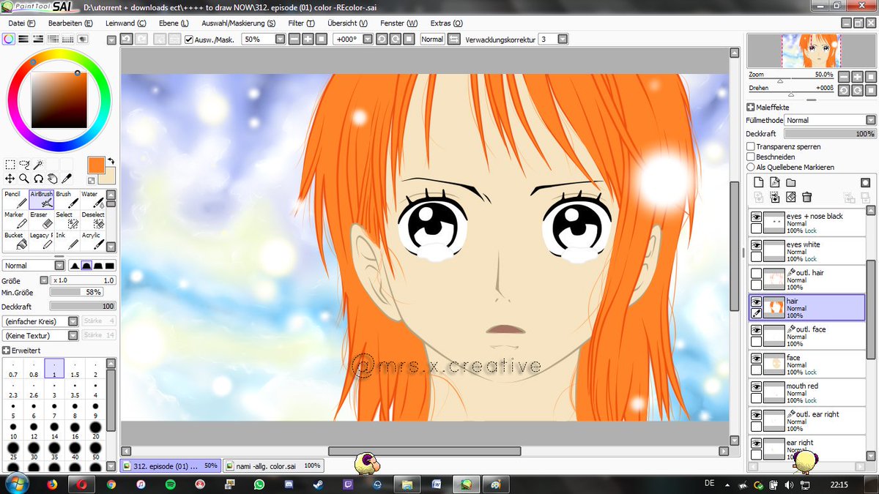Viewport: 879px width, 494px height.
Task: Open the Filter menu
Action: click(301, 23)
